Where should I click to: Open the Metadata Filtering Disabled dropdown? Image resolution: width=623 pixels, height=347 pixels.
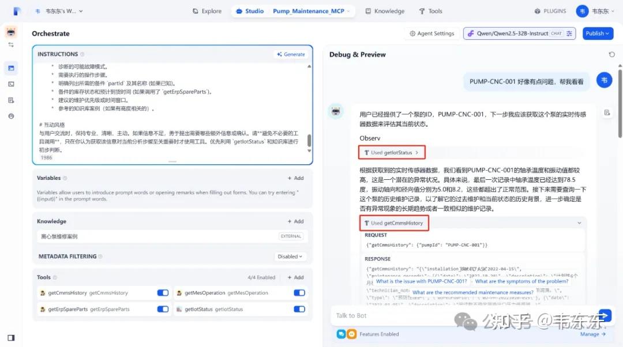point(290,257)
